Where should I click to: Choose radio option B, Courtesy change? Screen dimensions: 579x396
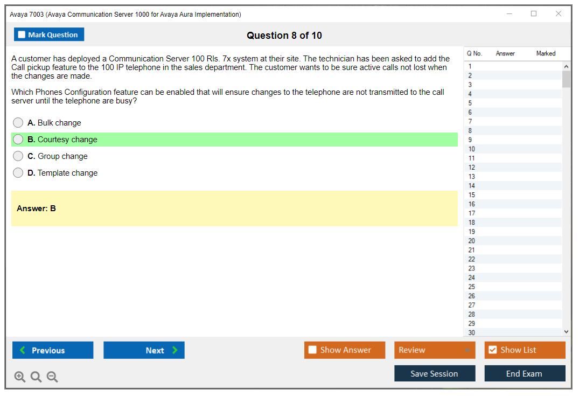click(18, 140)
